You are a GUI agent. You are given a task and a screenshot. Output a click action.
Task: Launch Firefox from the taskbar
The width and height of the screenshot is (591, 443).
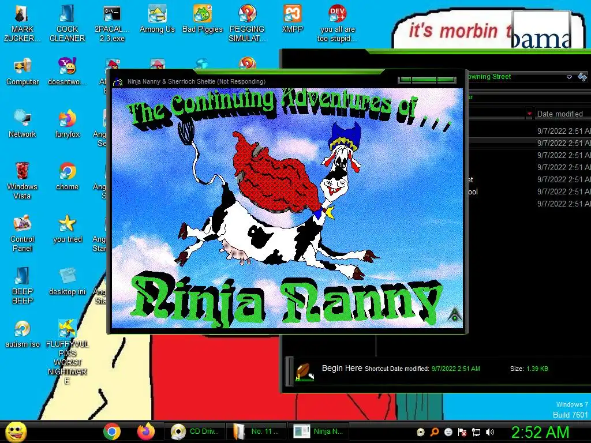coord(146,431)
